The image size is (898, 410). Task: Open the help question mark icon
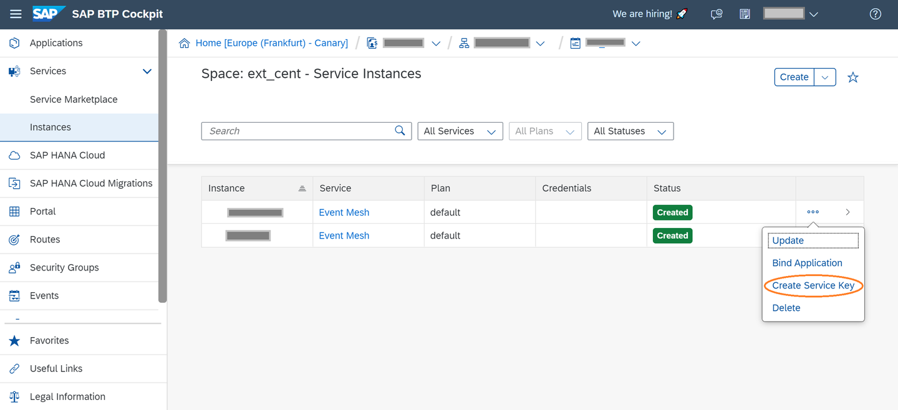tap(876, 14)
